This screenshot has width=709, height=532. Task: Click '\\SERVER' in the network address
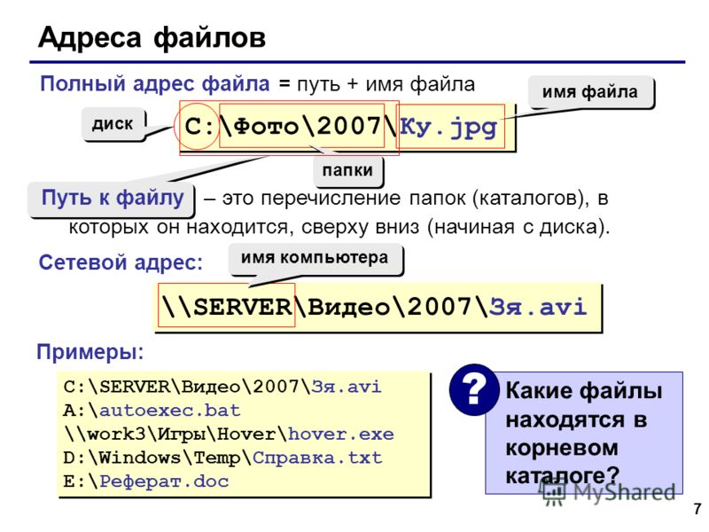[x=227, y=306]
